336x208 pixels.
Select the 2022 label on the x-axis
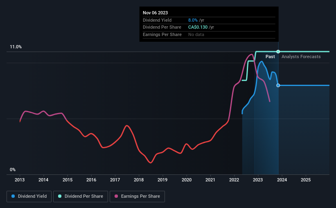pyautogui.click(x=234, y=180)
